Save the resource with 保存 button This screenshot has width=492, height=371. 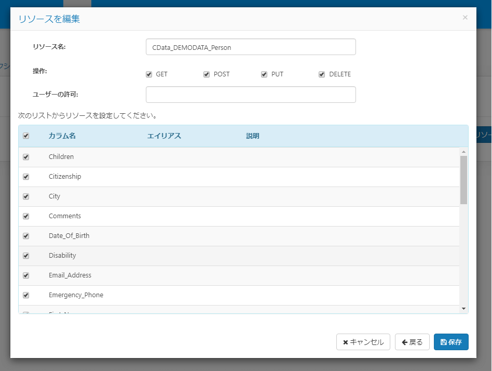(x=451, y=342)
